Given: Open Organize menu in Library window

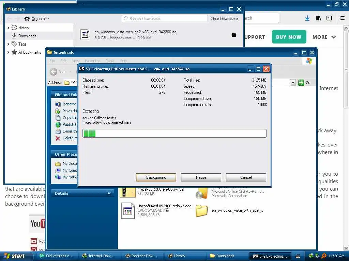Looking at the screenshot, I should click(x=37, y=19).
